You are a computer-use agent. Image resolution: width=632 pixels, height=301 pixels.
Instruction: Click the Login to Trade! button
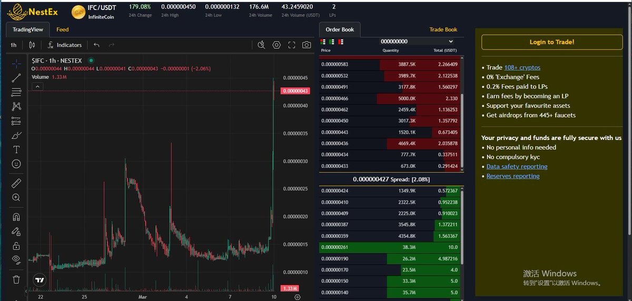pos(552,42)
